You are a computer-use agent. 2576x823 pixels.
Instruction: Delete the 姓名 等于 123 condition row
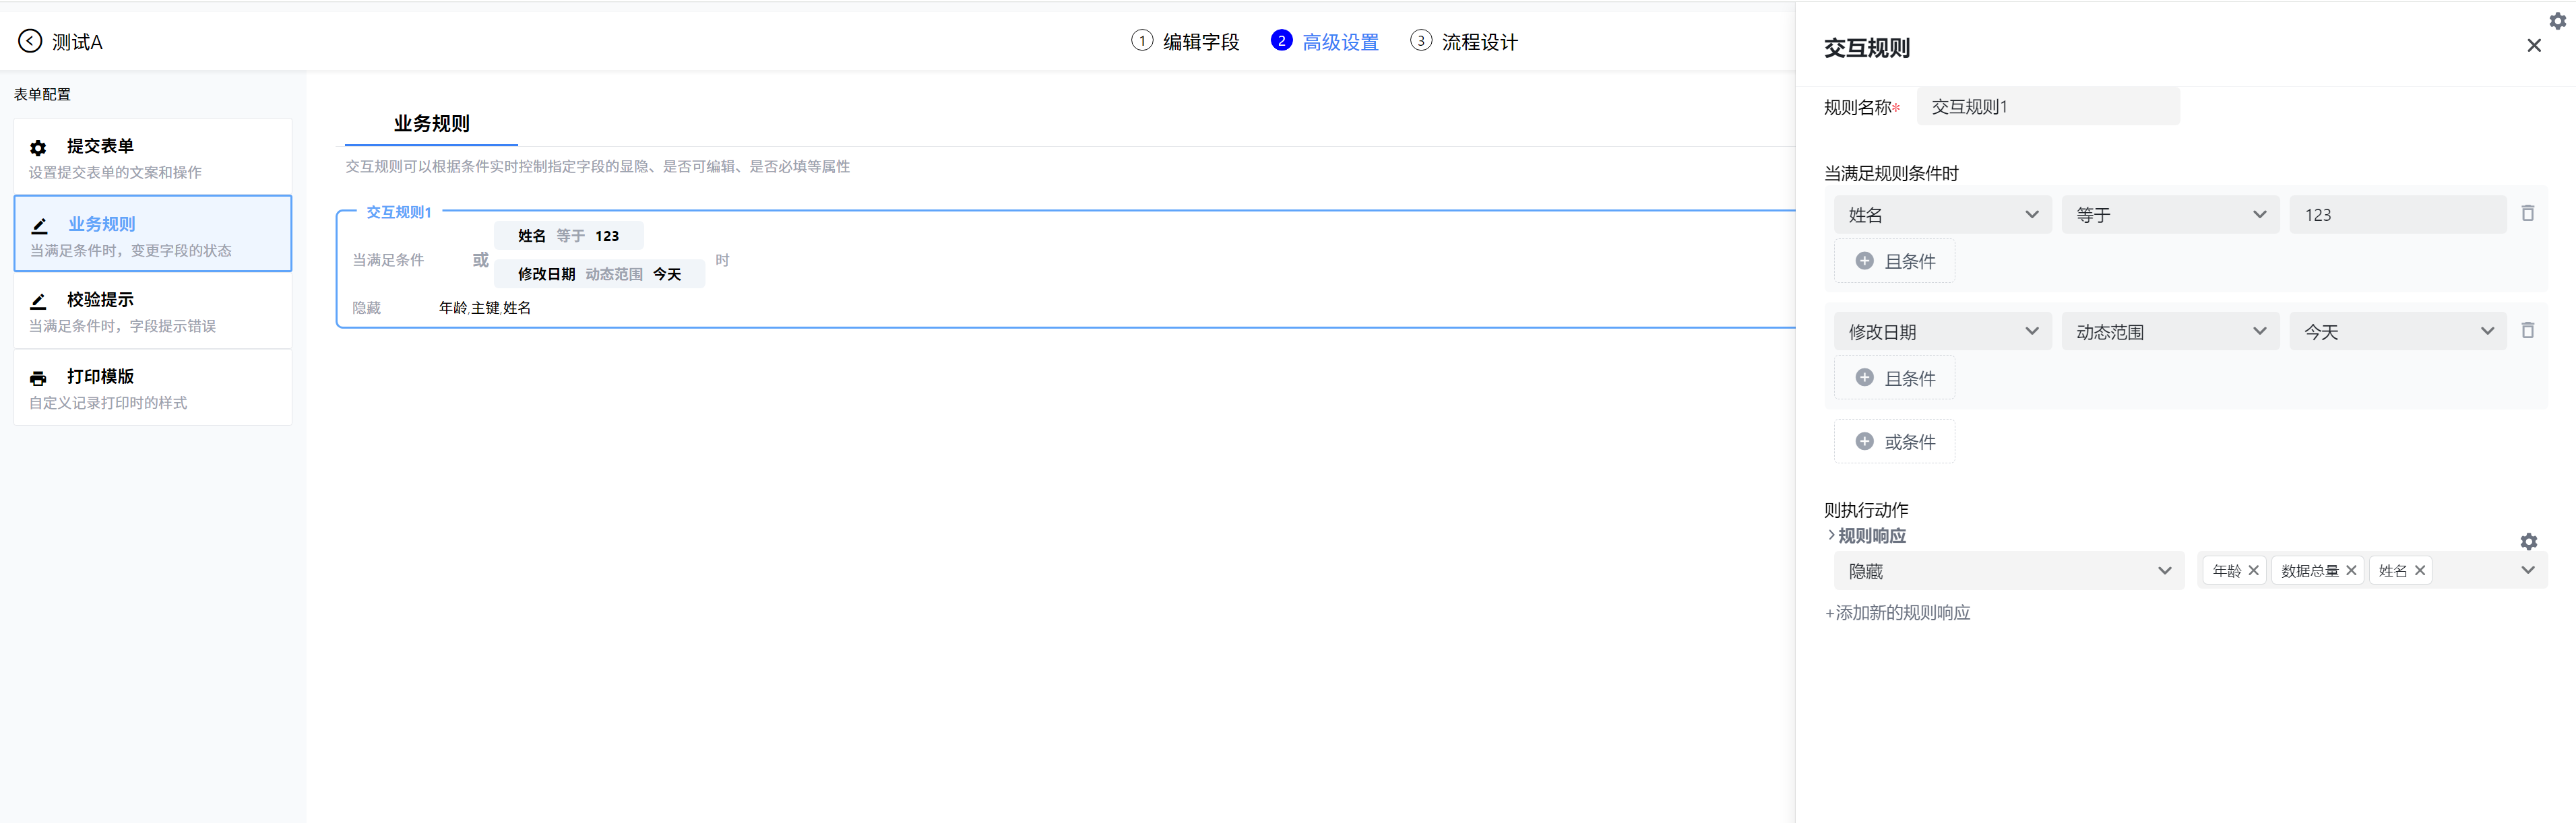pos(2527,213)
